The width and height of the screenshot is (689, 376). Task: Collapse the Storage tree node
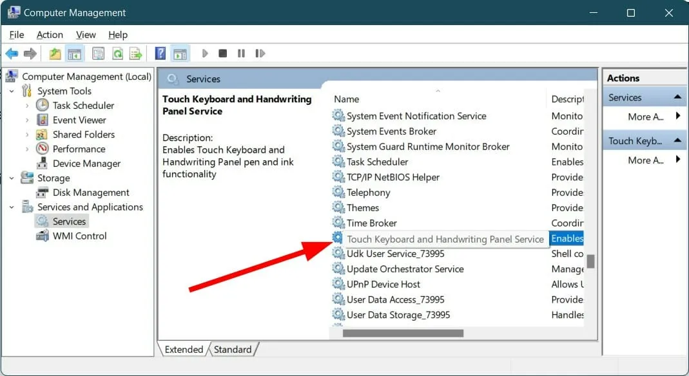(x=12, y=178)
